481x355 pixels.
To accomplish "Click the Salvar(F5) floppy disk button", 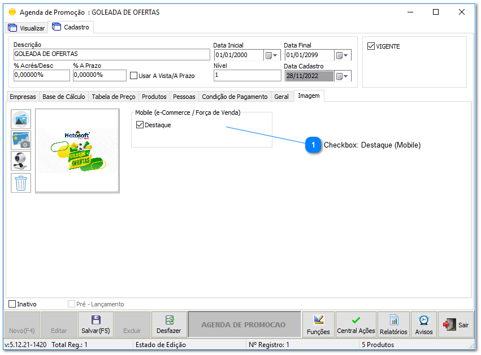I will pos(96,325).
